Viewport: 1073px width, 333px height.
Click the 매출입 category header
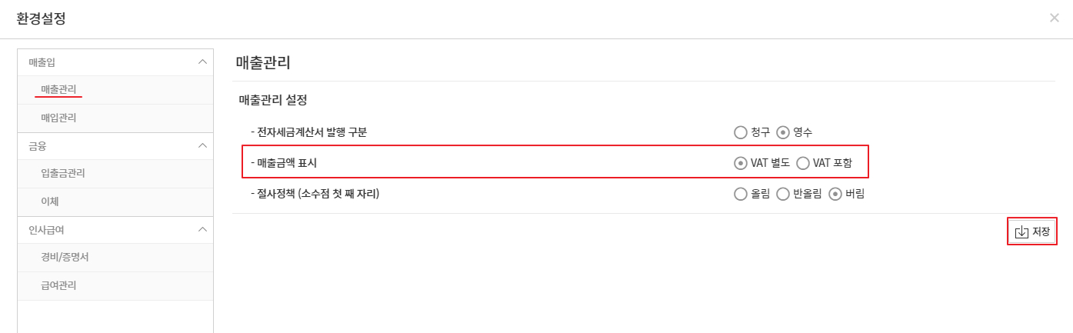[x=42, y=62]
